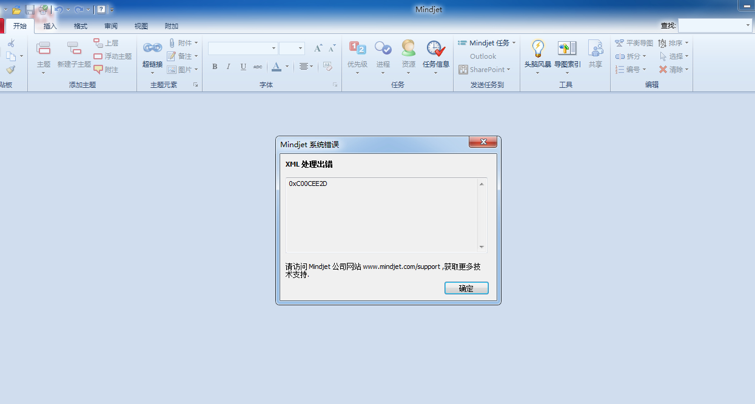
Task: Undo with the back arrow icon
Action: coord(59,10)
